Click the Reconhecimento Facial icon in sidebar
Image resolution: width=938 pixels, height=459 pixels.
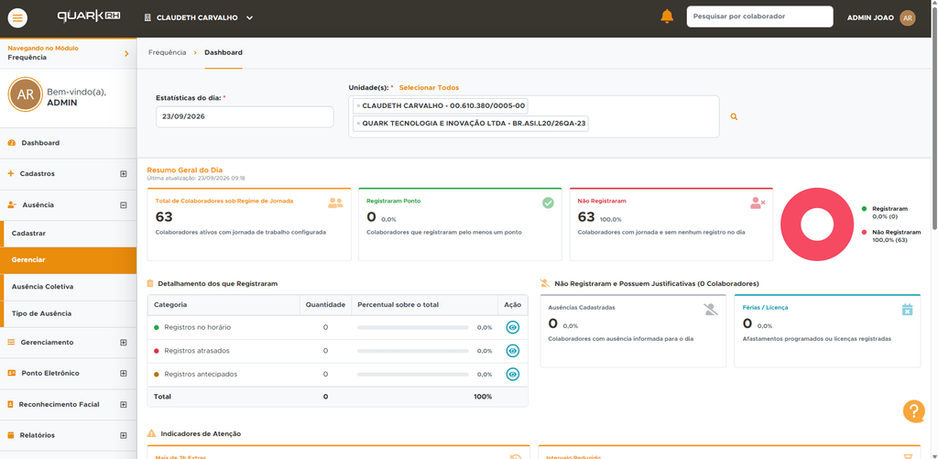pyautogui.click(x=10, y=404)
